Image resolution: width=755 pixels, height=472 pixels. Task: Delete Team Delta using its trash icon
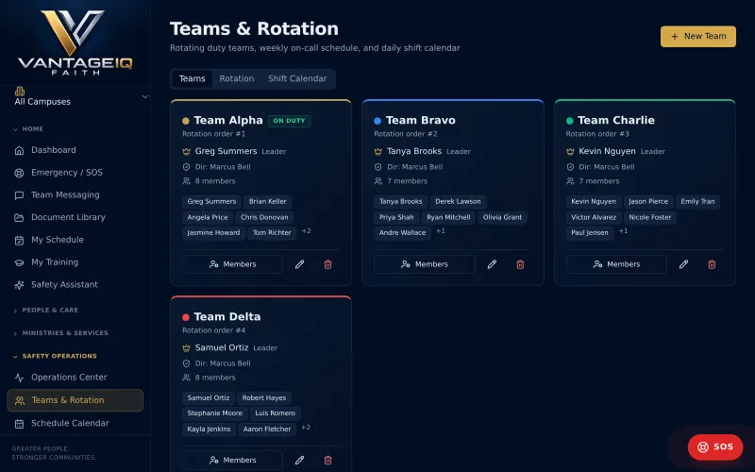pyautogui.click(x=327, y=461)
